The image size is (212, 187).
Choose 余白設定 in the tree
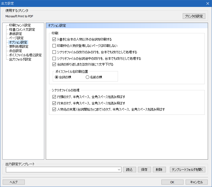pyautogui.click(x=15, y=51)
